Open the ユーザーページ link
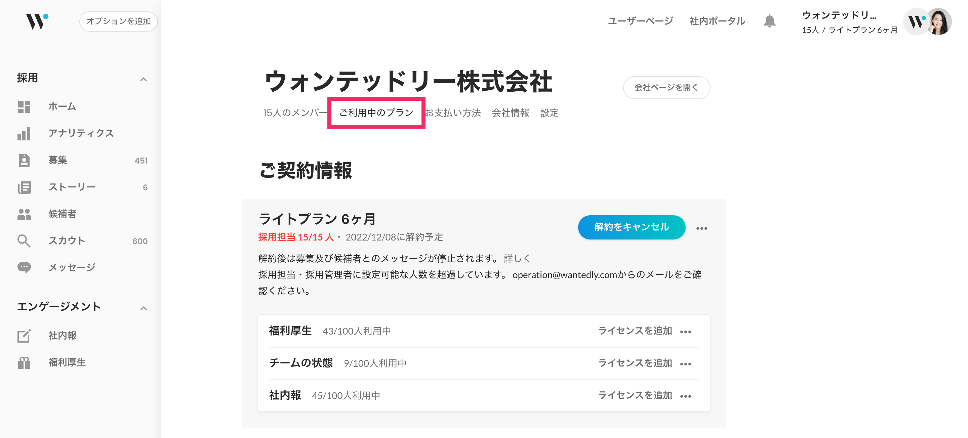Screen dimensions: 968x438 coord(640,21)
